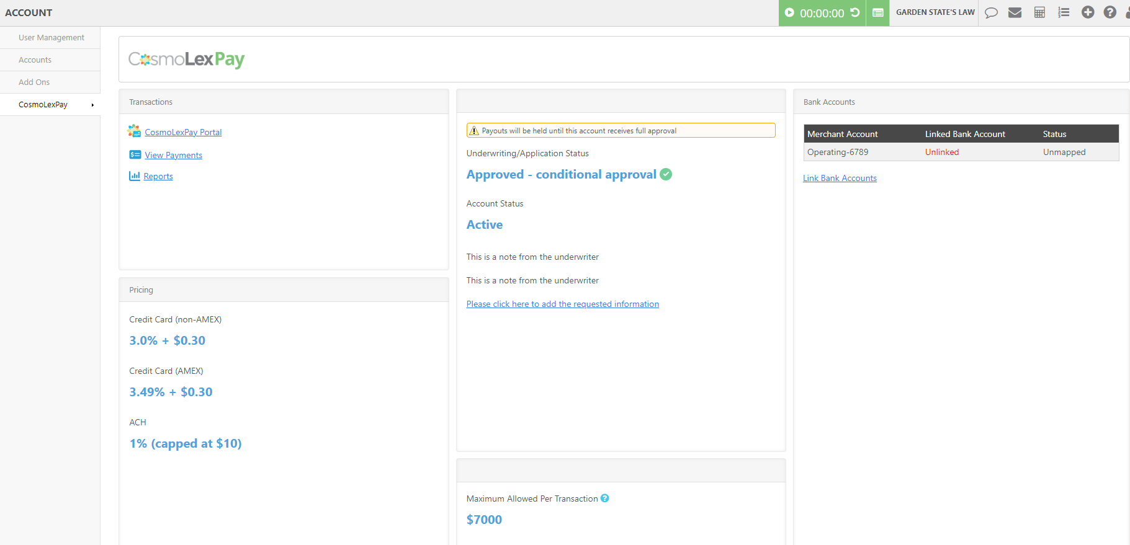Click the 1% (capped at $10) ACH value
1130x545 pixels.
click(x=186, y=443)
